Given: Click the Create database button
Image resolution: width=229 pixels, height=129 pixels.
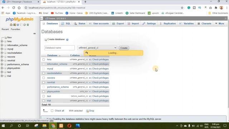Looking at the screenshot, I should coord(124,48).
